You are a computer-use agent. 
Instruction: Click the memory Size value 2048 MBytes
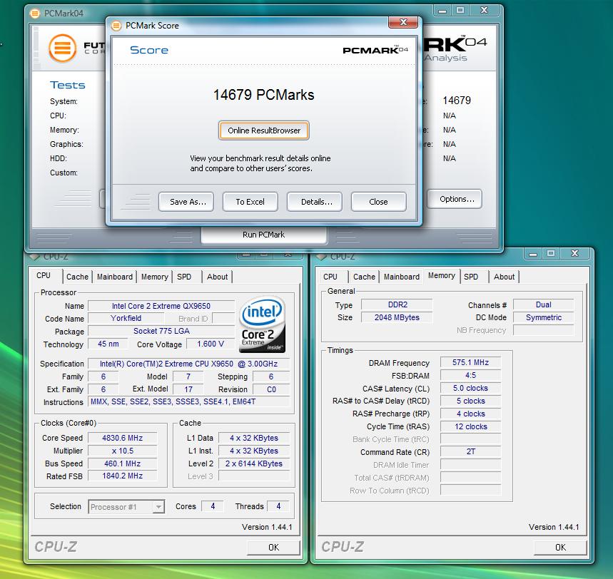[397, 317]
